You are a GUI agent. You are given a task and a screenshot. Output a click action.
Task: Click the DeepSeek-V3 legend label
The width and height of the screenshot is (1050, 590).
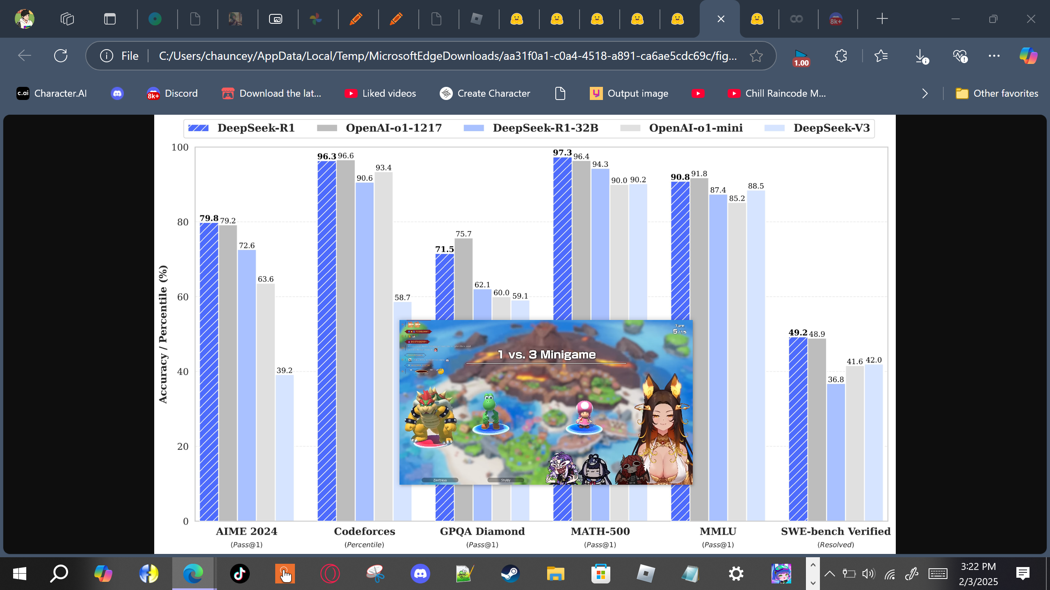(x=831, y=128)
